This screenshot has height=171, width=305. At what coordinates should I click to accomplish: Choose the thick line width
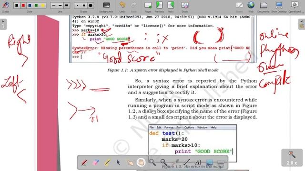tap(67, 5)
